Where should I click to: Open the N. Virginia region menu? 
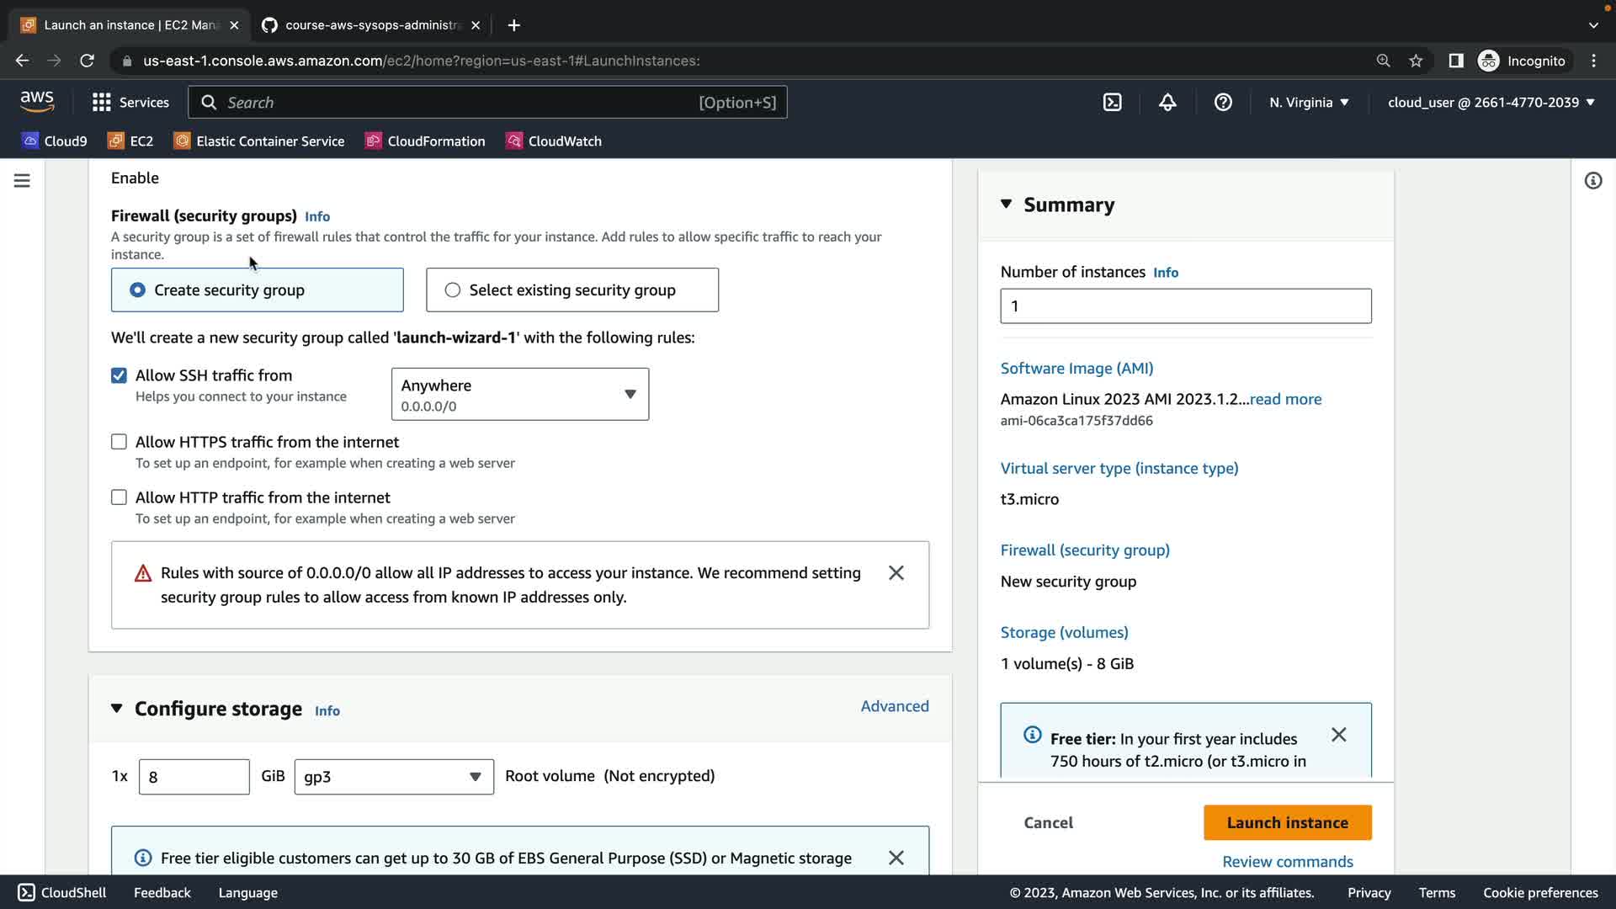(x=1309, y=103)
